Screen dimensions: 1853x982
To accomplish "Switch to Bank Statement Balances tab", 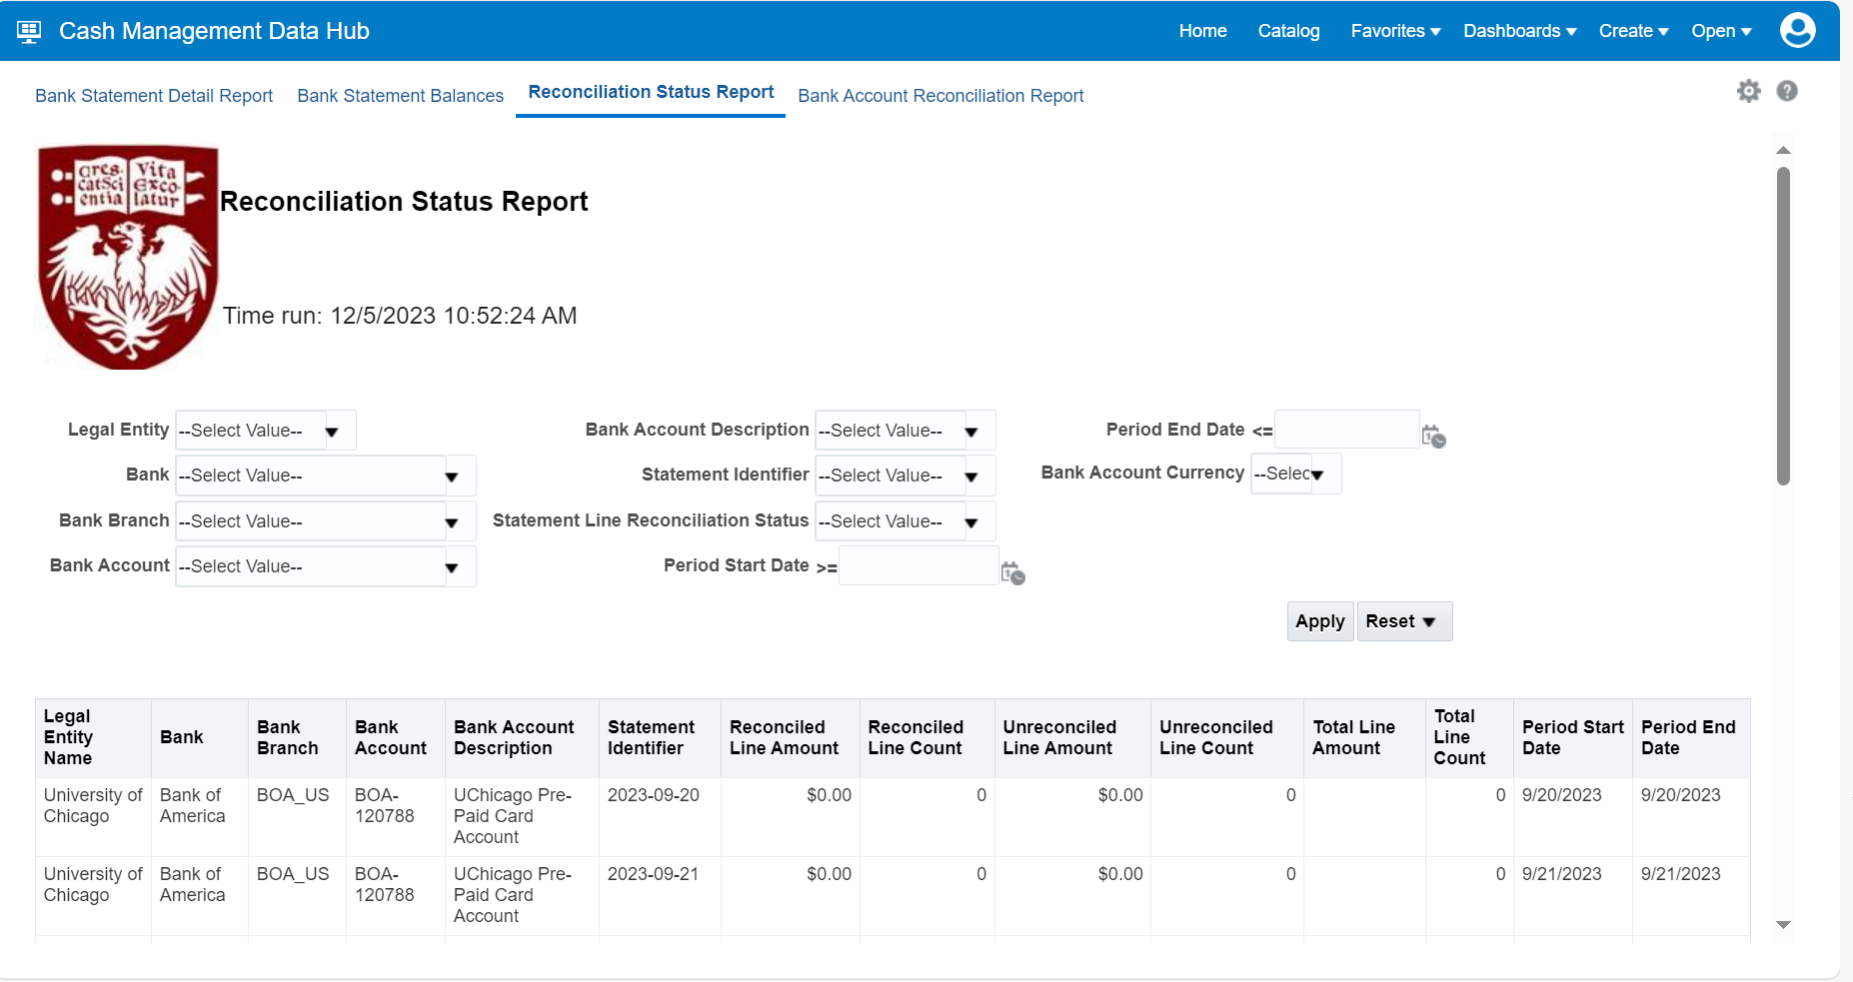I will tap(400, 96).
